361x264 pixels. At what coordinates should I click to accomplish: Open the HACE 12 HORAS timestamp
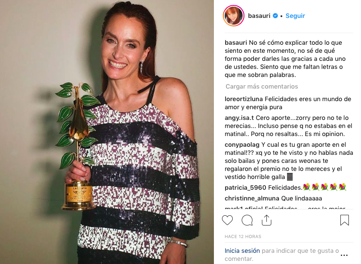tap(243, 236)
